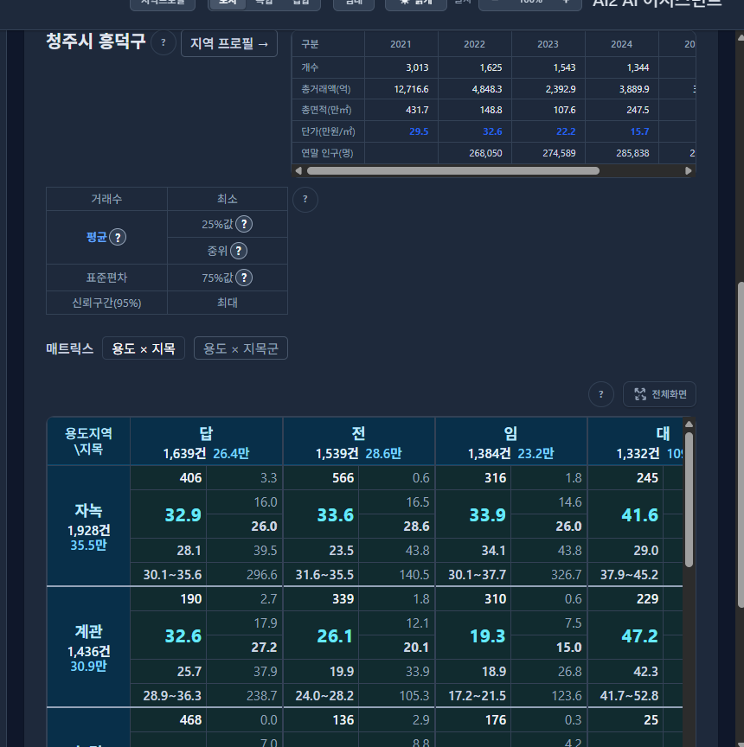744x747 pixels.
Task: Click the 268,050 population value
Action: 485,153
